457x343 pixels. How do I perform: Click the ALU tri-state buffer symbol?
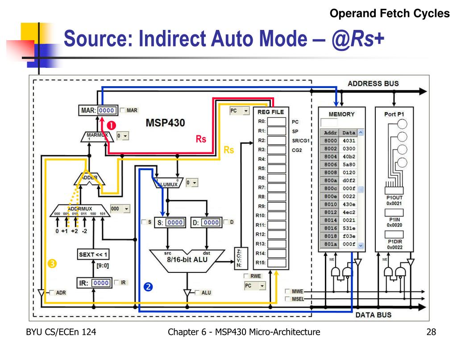click(x=187, y=293)
